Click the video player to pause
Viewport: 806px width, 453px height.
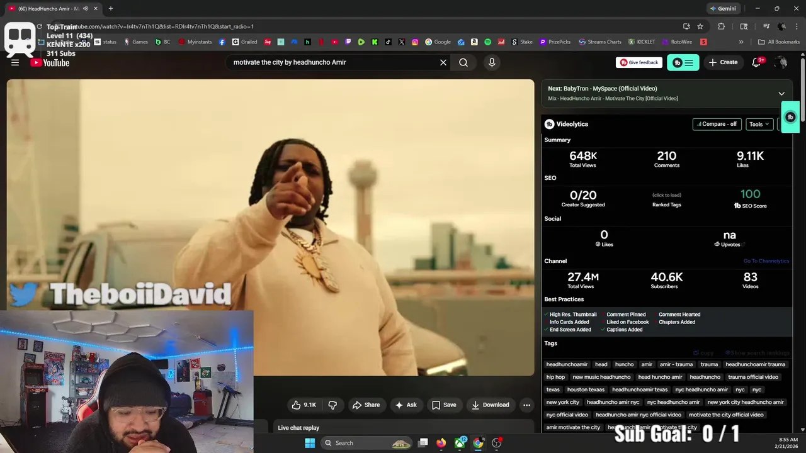270,227
